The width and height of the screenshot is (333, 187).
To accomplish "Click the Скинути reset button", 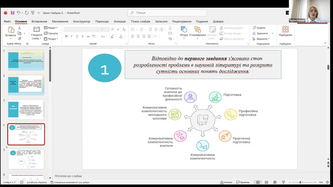I will (51, 33).
